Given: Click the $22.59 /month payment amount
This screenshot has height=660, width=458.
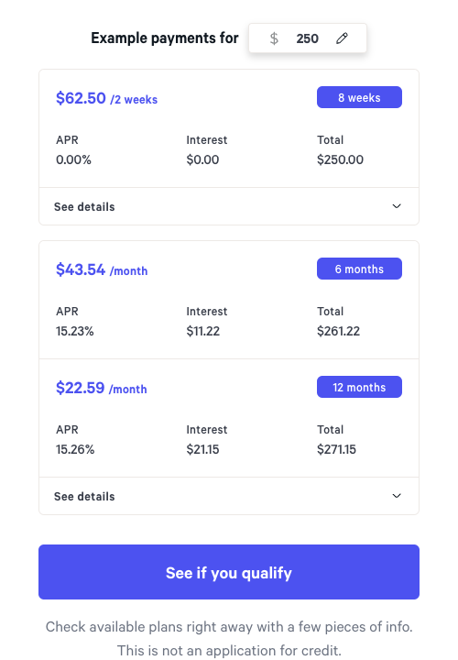Looking at the screenshot, I should pos(102,388).
